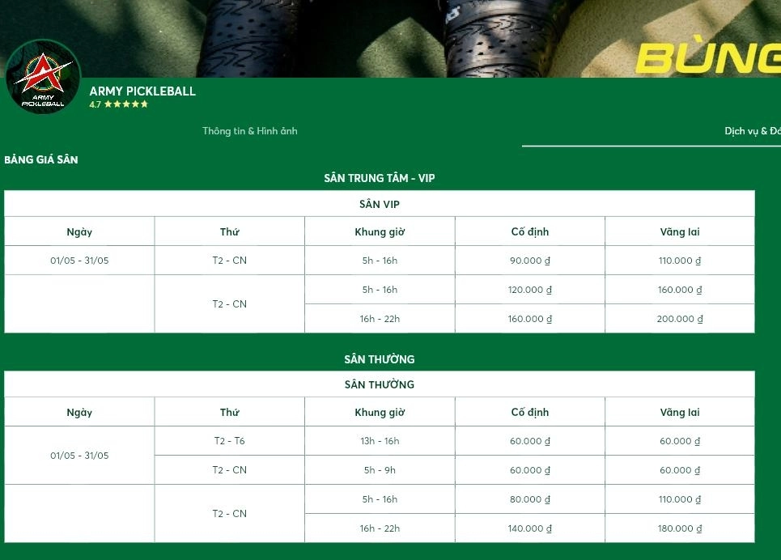781x560 pixels.
Task: Select the SÂN TRUNG TÂM - VIP section title
Action: (379, 178)
